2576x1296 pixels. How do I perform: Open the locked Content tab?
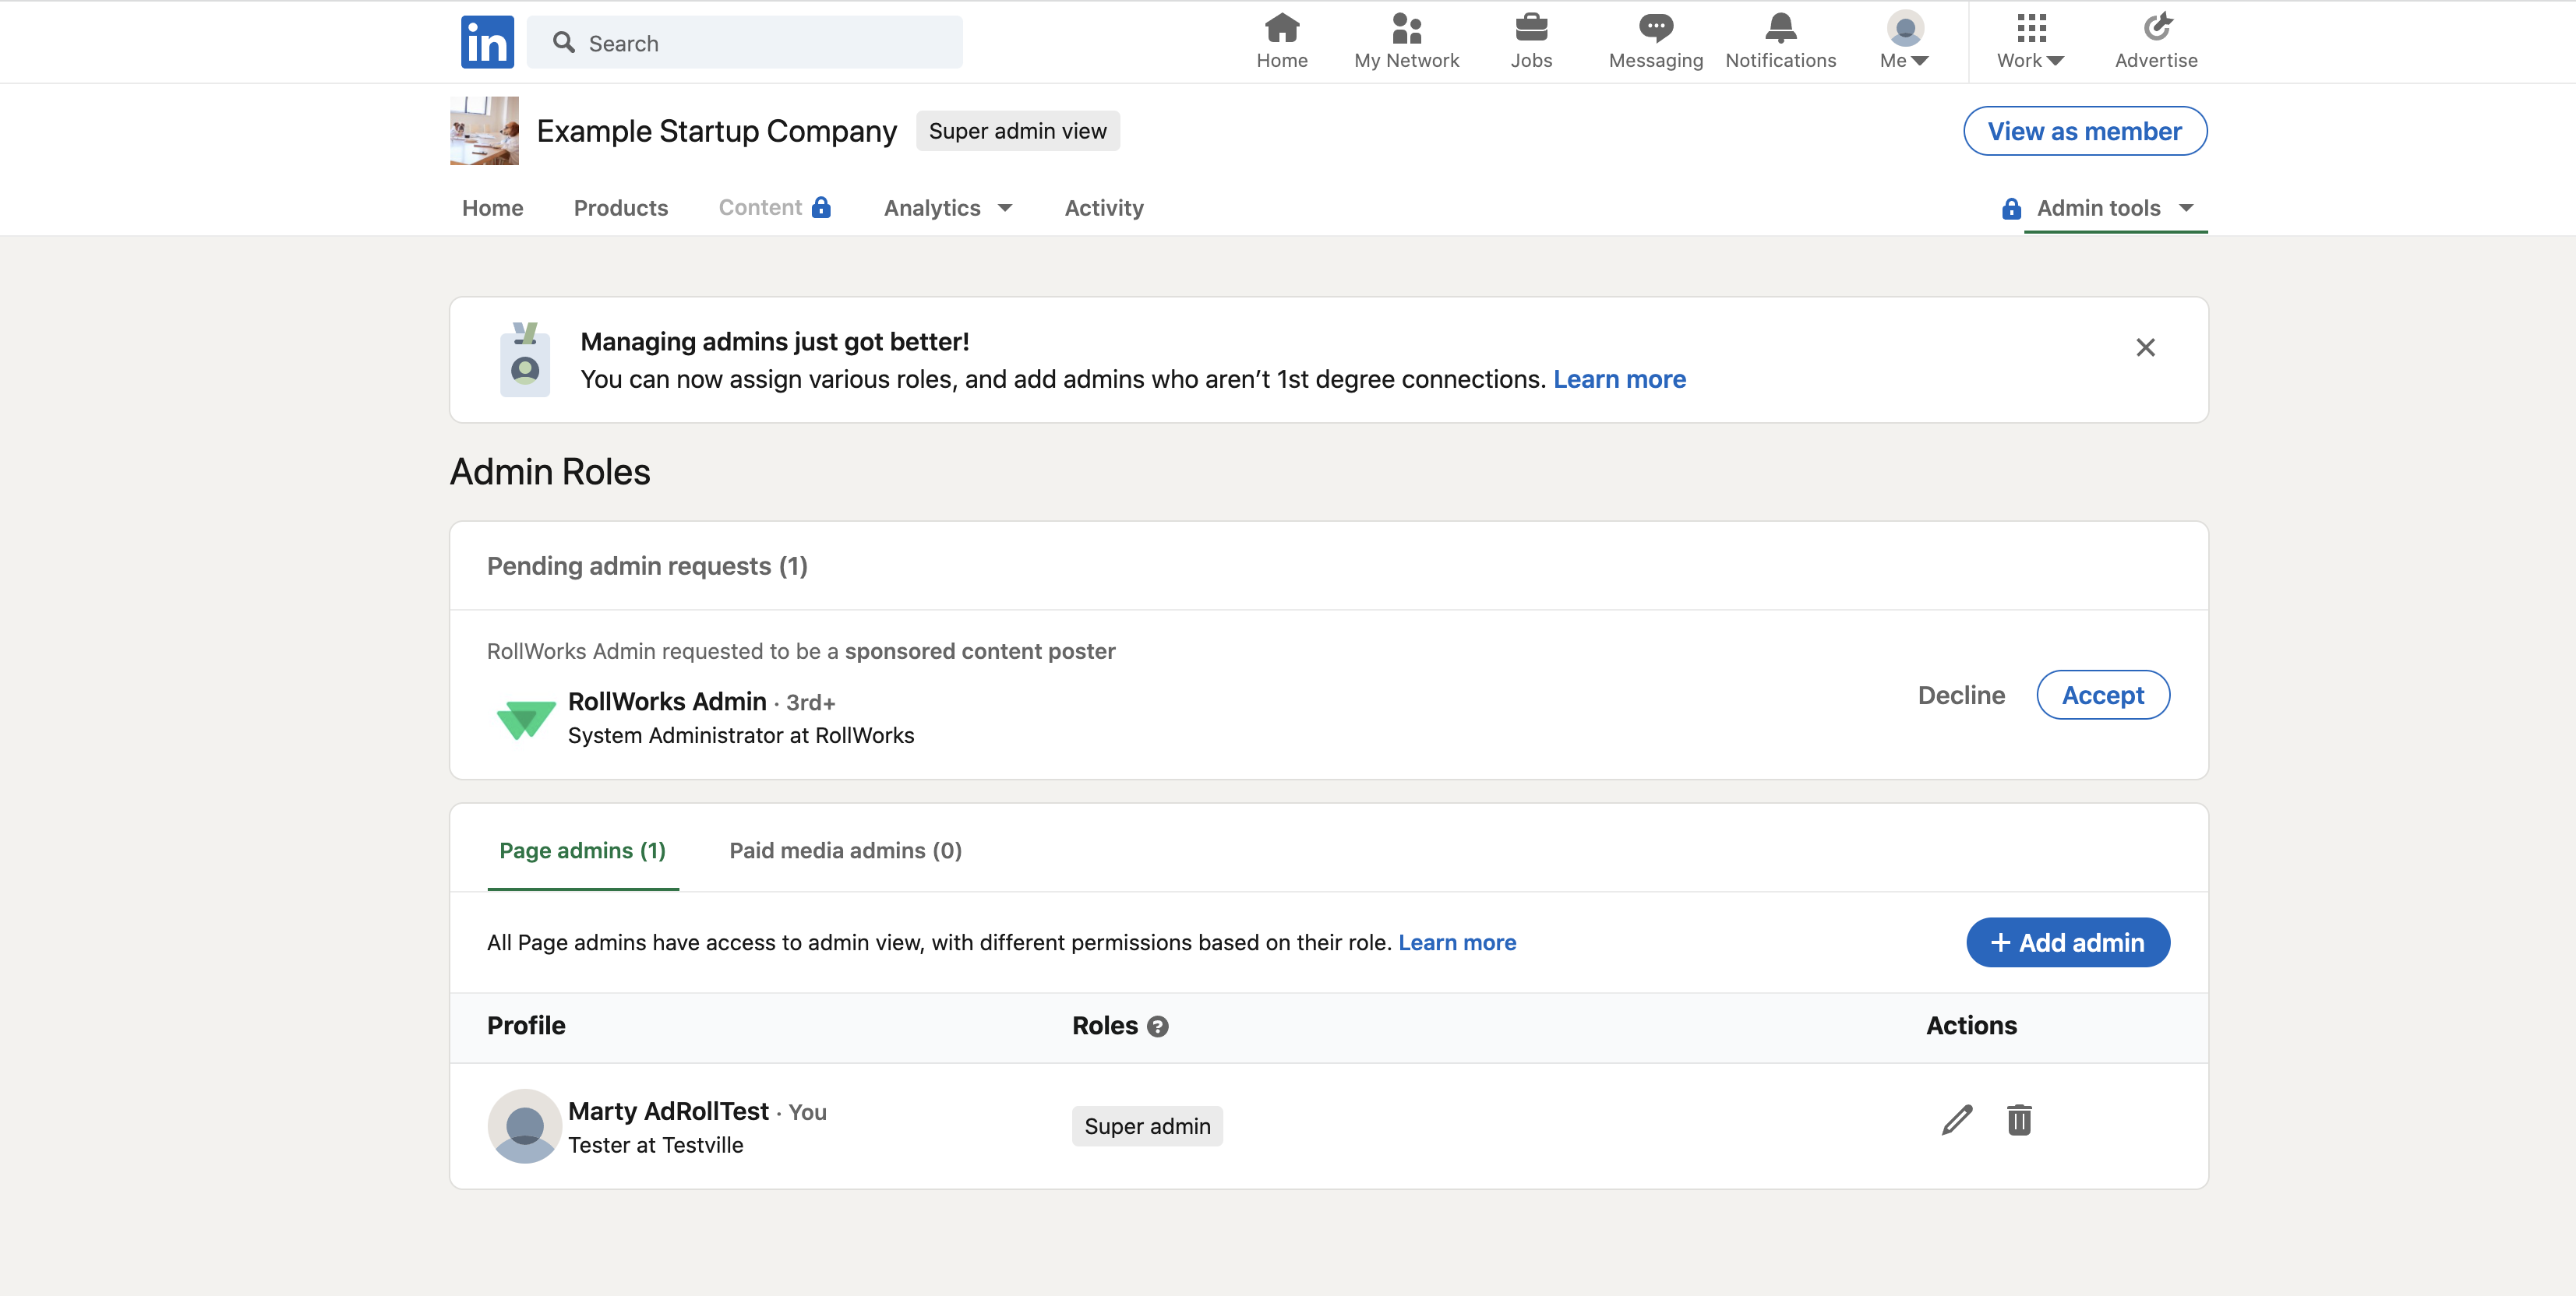(774, 208)
